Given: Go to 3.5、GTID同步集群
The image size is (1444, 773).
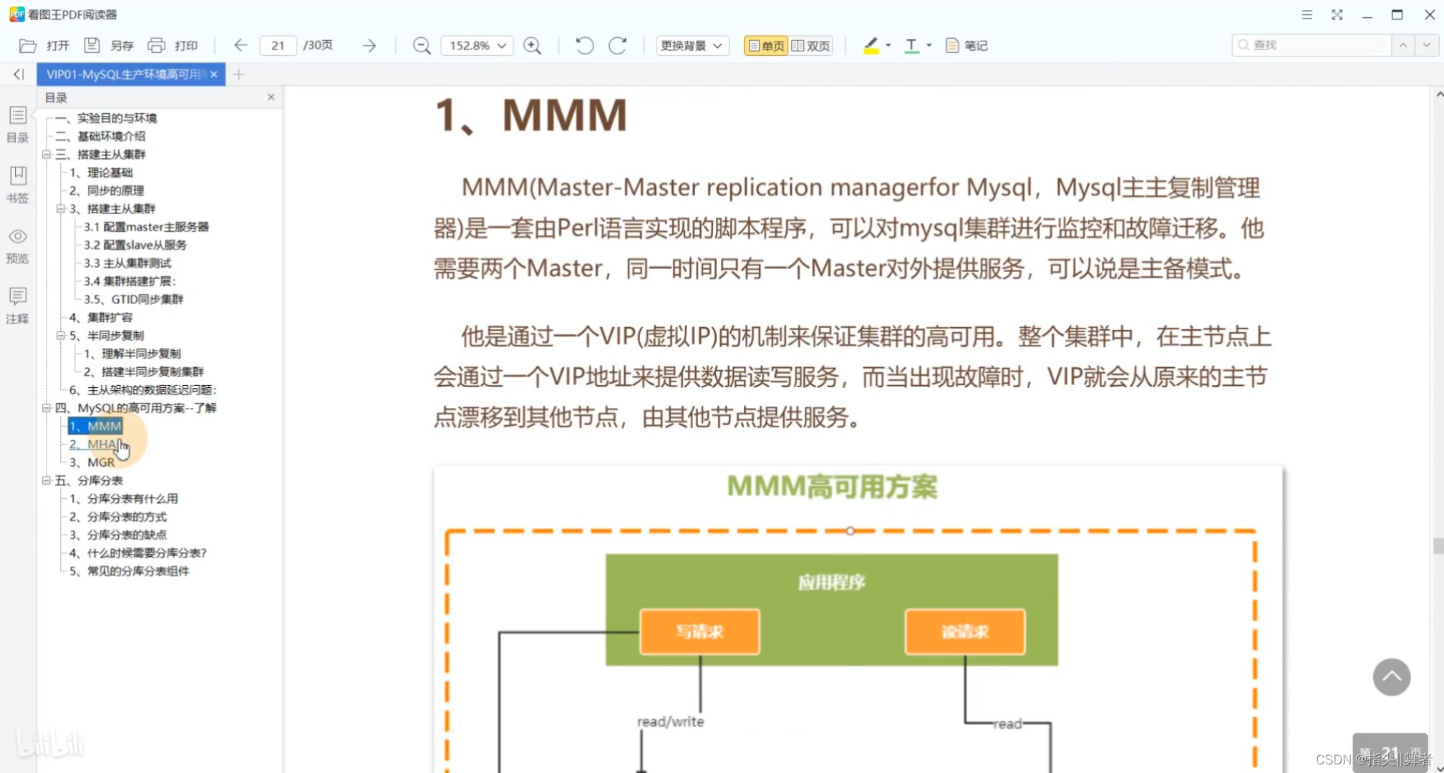Looking at the screenshot, I should click(x=134, y=299).
